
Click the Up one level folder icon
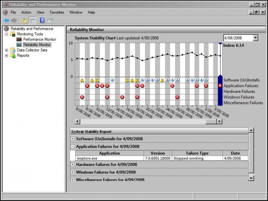pyautogui.click(x=24, y=21)
